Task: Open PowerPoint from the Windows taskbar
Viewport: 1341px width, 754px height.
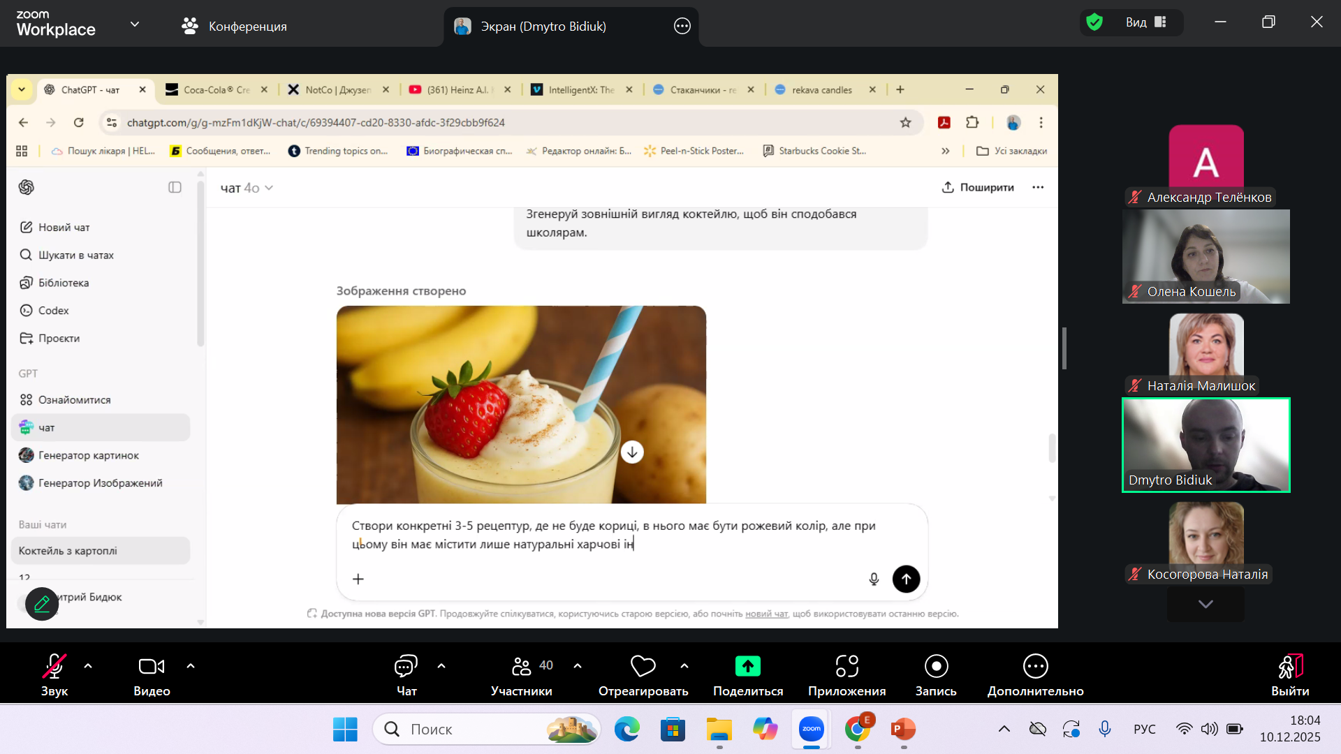Action: (x=903, y=730)
